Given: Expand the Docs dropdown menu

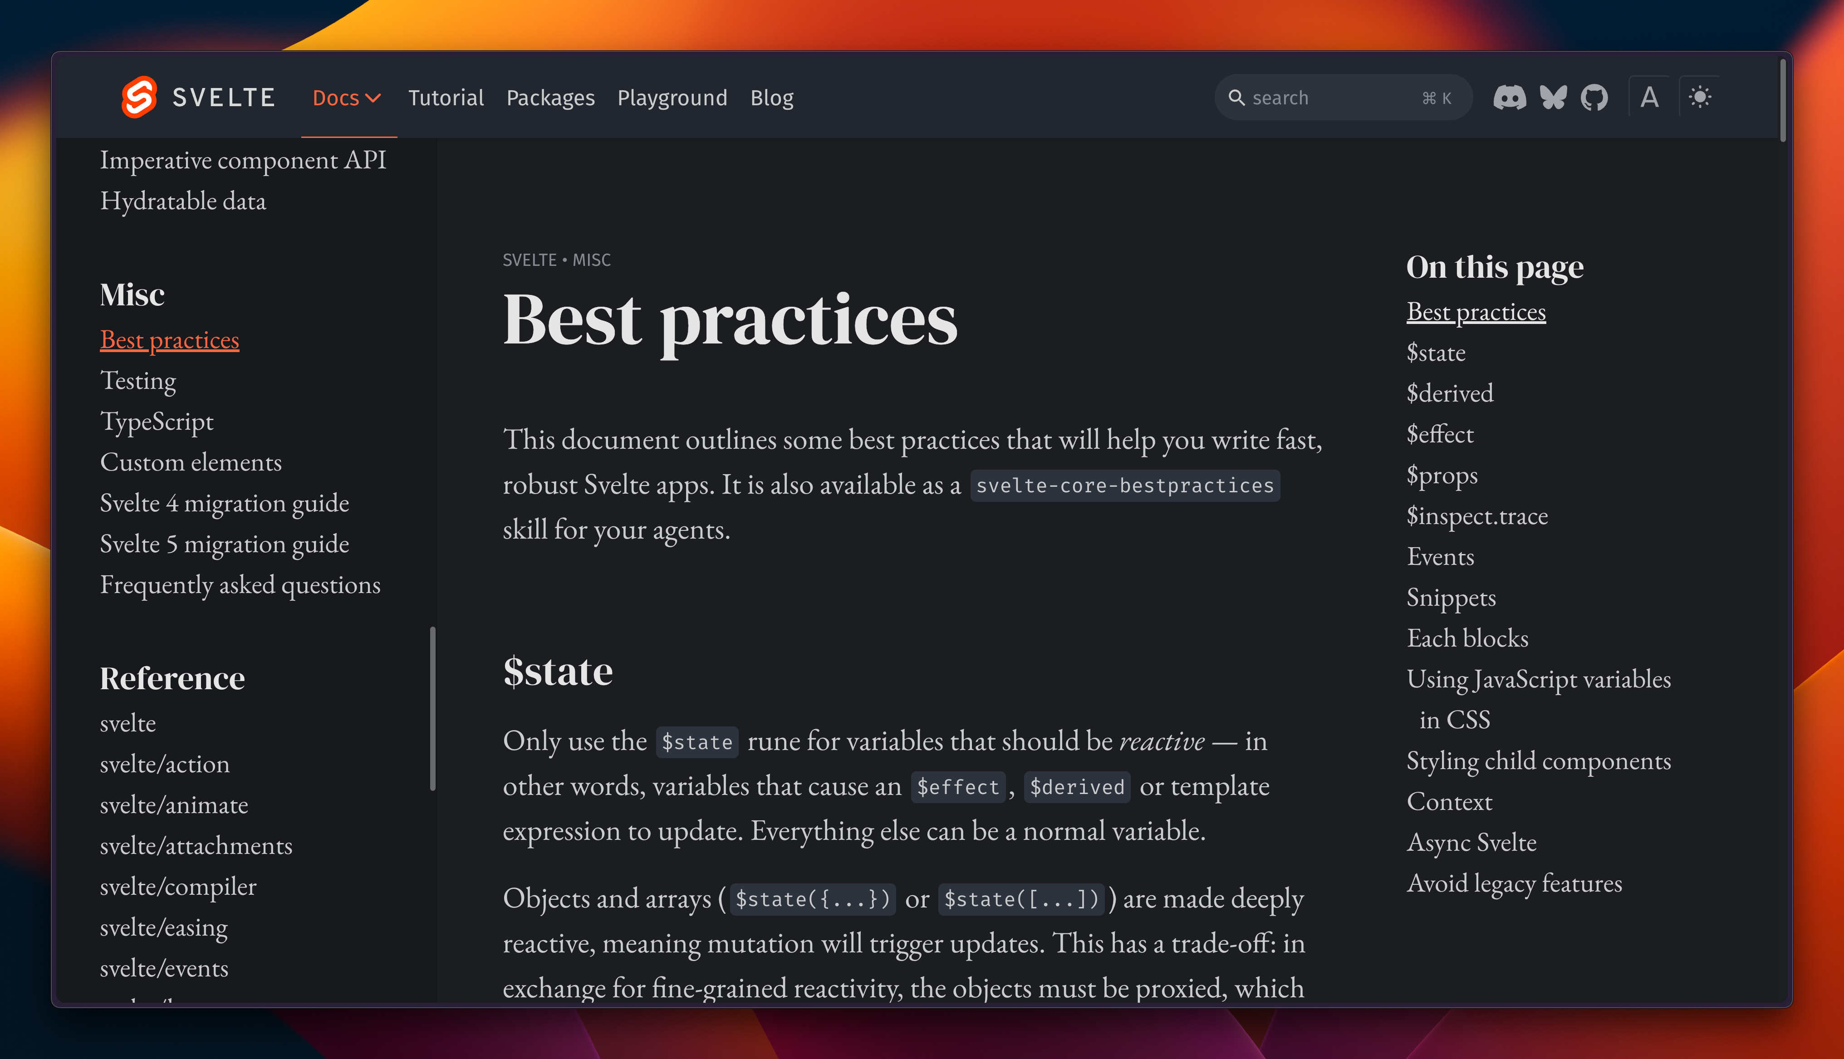Looking at the screenshot, I should [347, 98].
